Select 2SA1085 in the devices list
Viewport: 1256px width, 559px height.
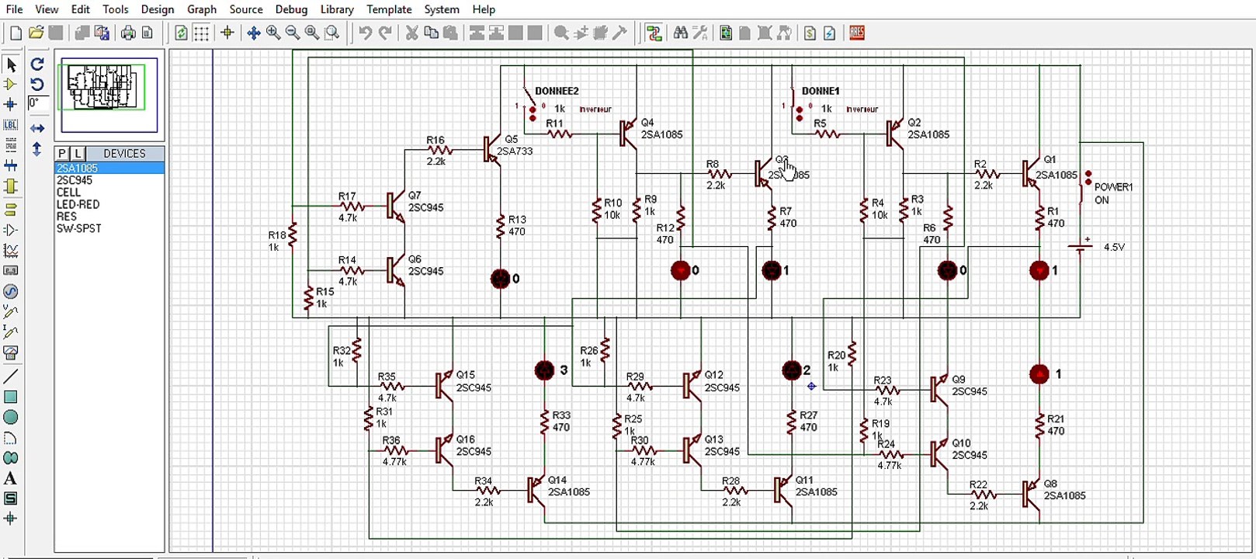(x=109, y=168)
